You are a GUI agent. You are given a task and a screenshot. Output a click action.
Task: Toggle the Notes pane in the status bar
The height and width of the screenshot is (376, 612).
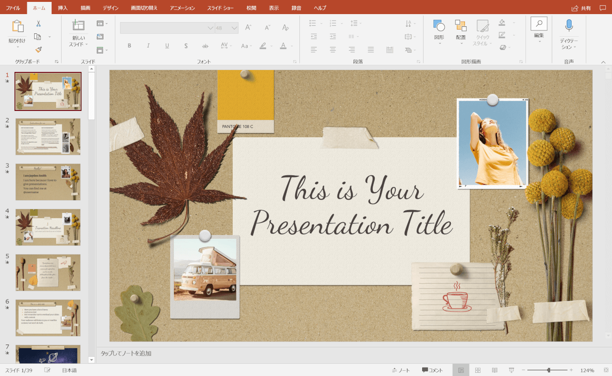pos(401,370)
